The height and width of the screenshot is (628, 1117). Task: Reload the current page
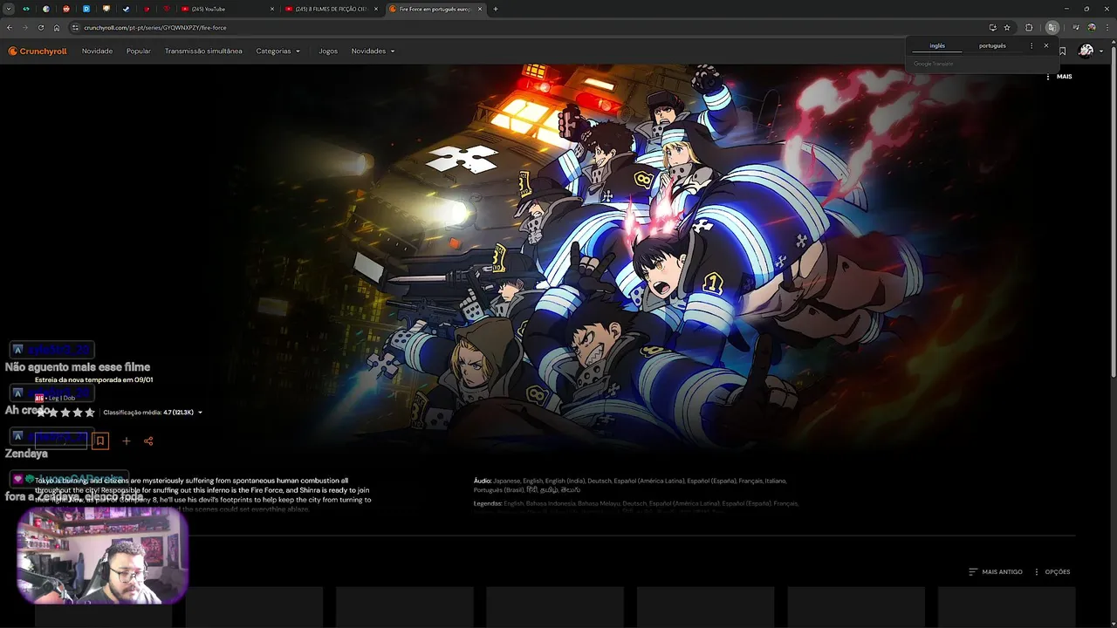[x=41, y=27]
